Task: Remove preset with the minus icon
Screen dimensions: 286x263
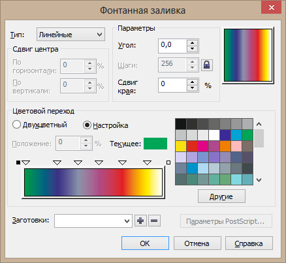Action: 154,221
